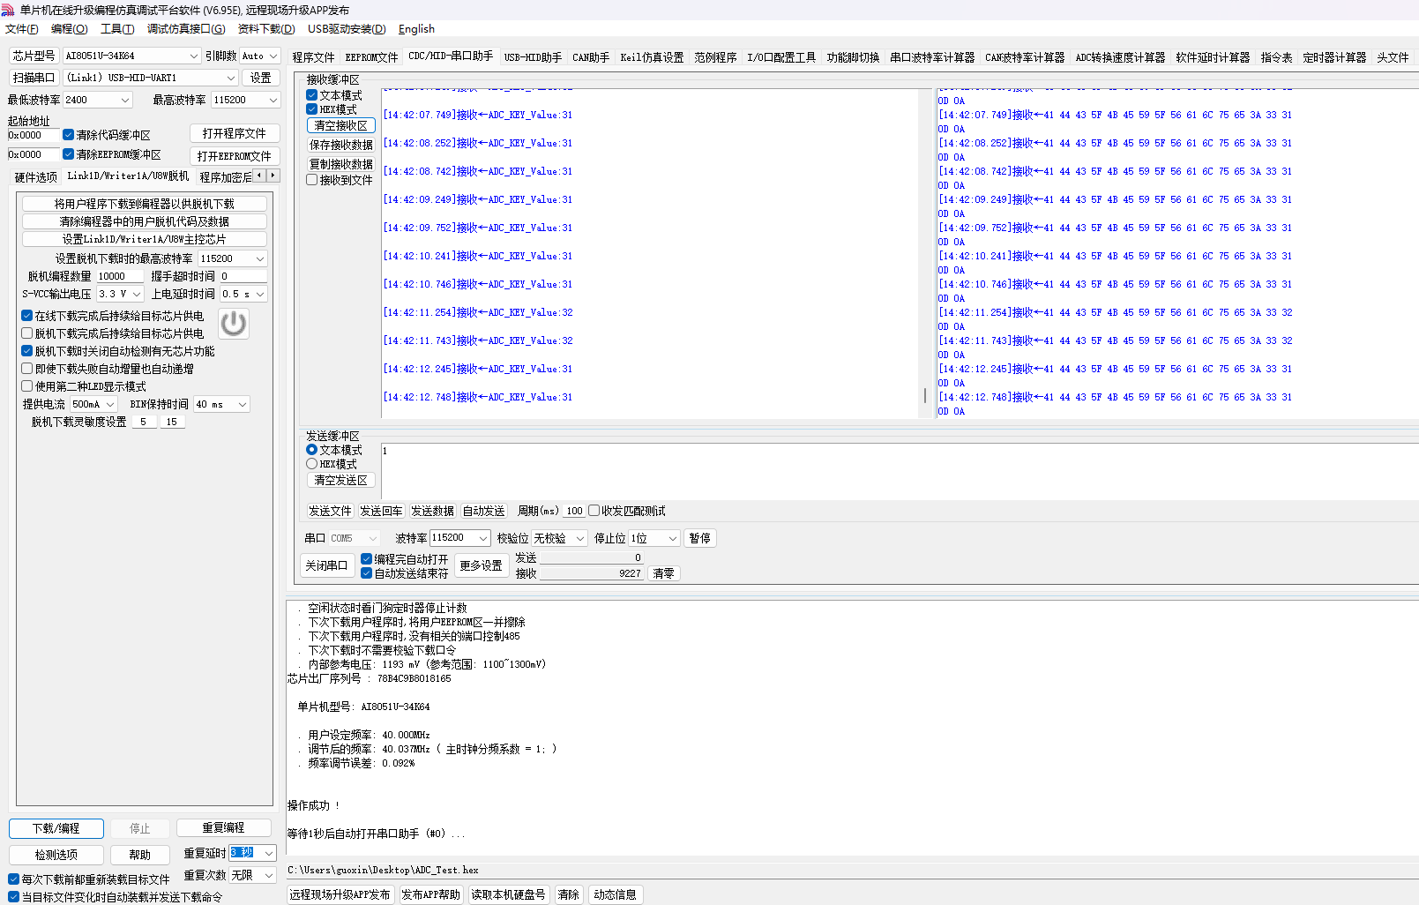Select HEX mode radio in send buffer
The image size is (1419, 905).
tap(311, 464)
